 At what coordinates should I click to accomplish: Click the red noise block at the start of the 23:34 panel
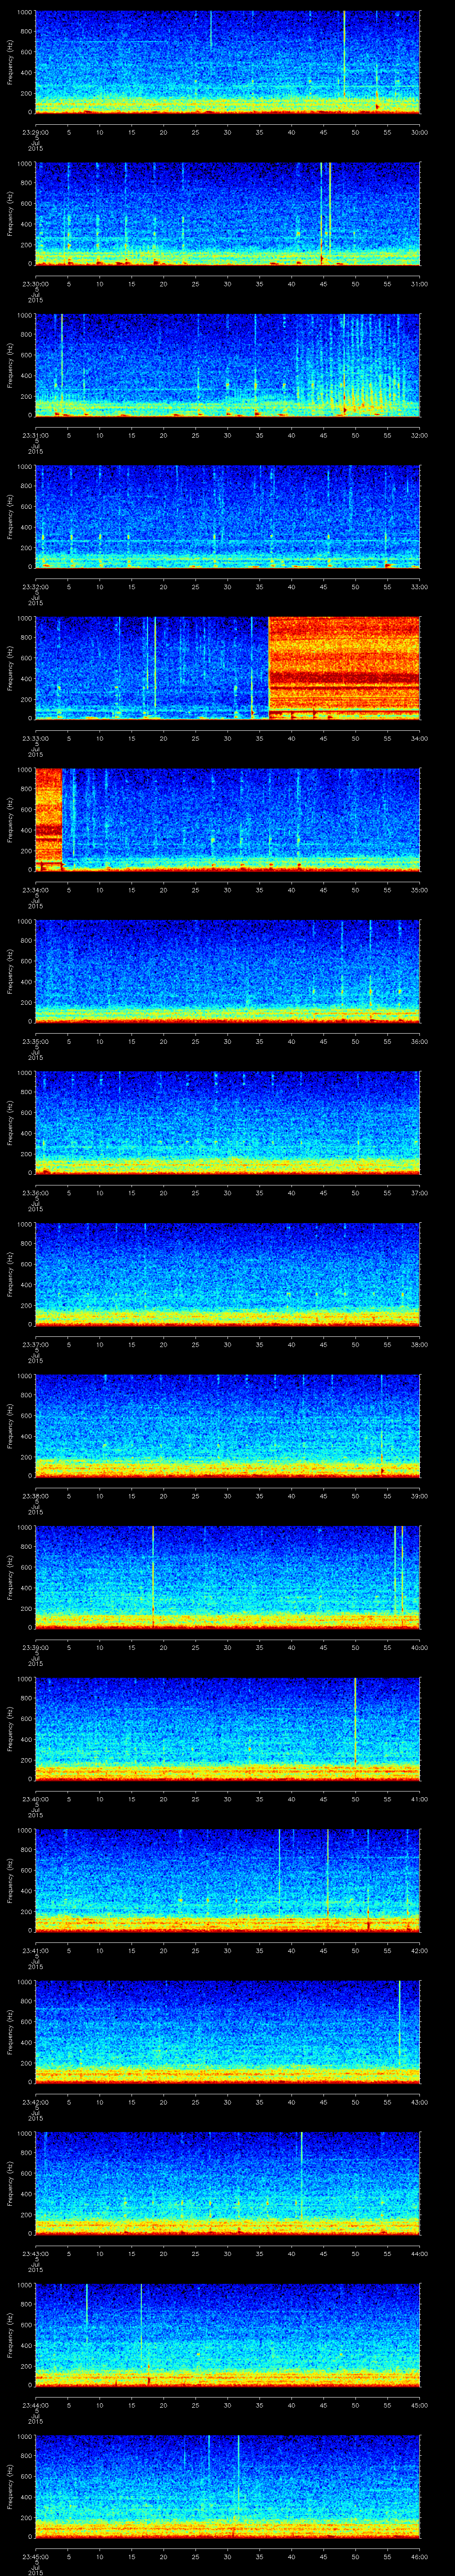click(49, 820)
